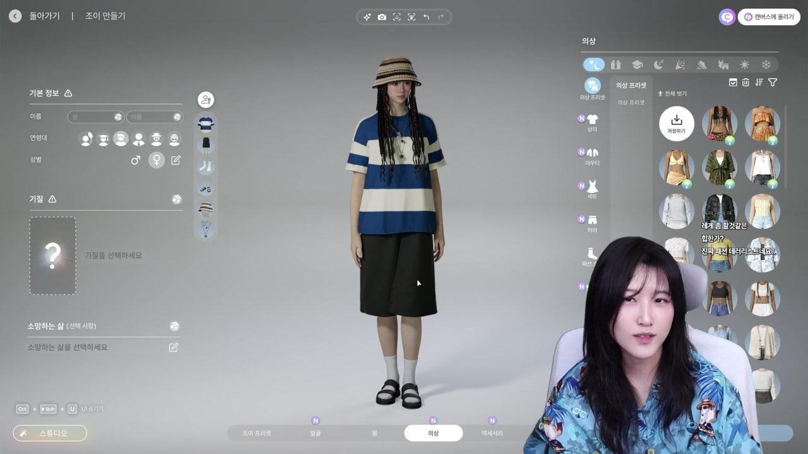Select the child age group icon
The image size is (808, 454).
(x=86, y=139)
